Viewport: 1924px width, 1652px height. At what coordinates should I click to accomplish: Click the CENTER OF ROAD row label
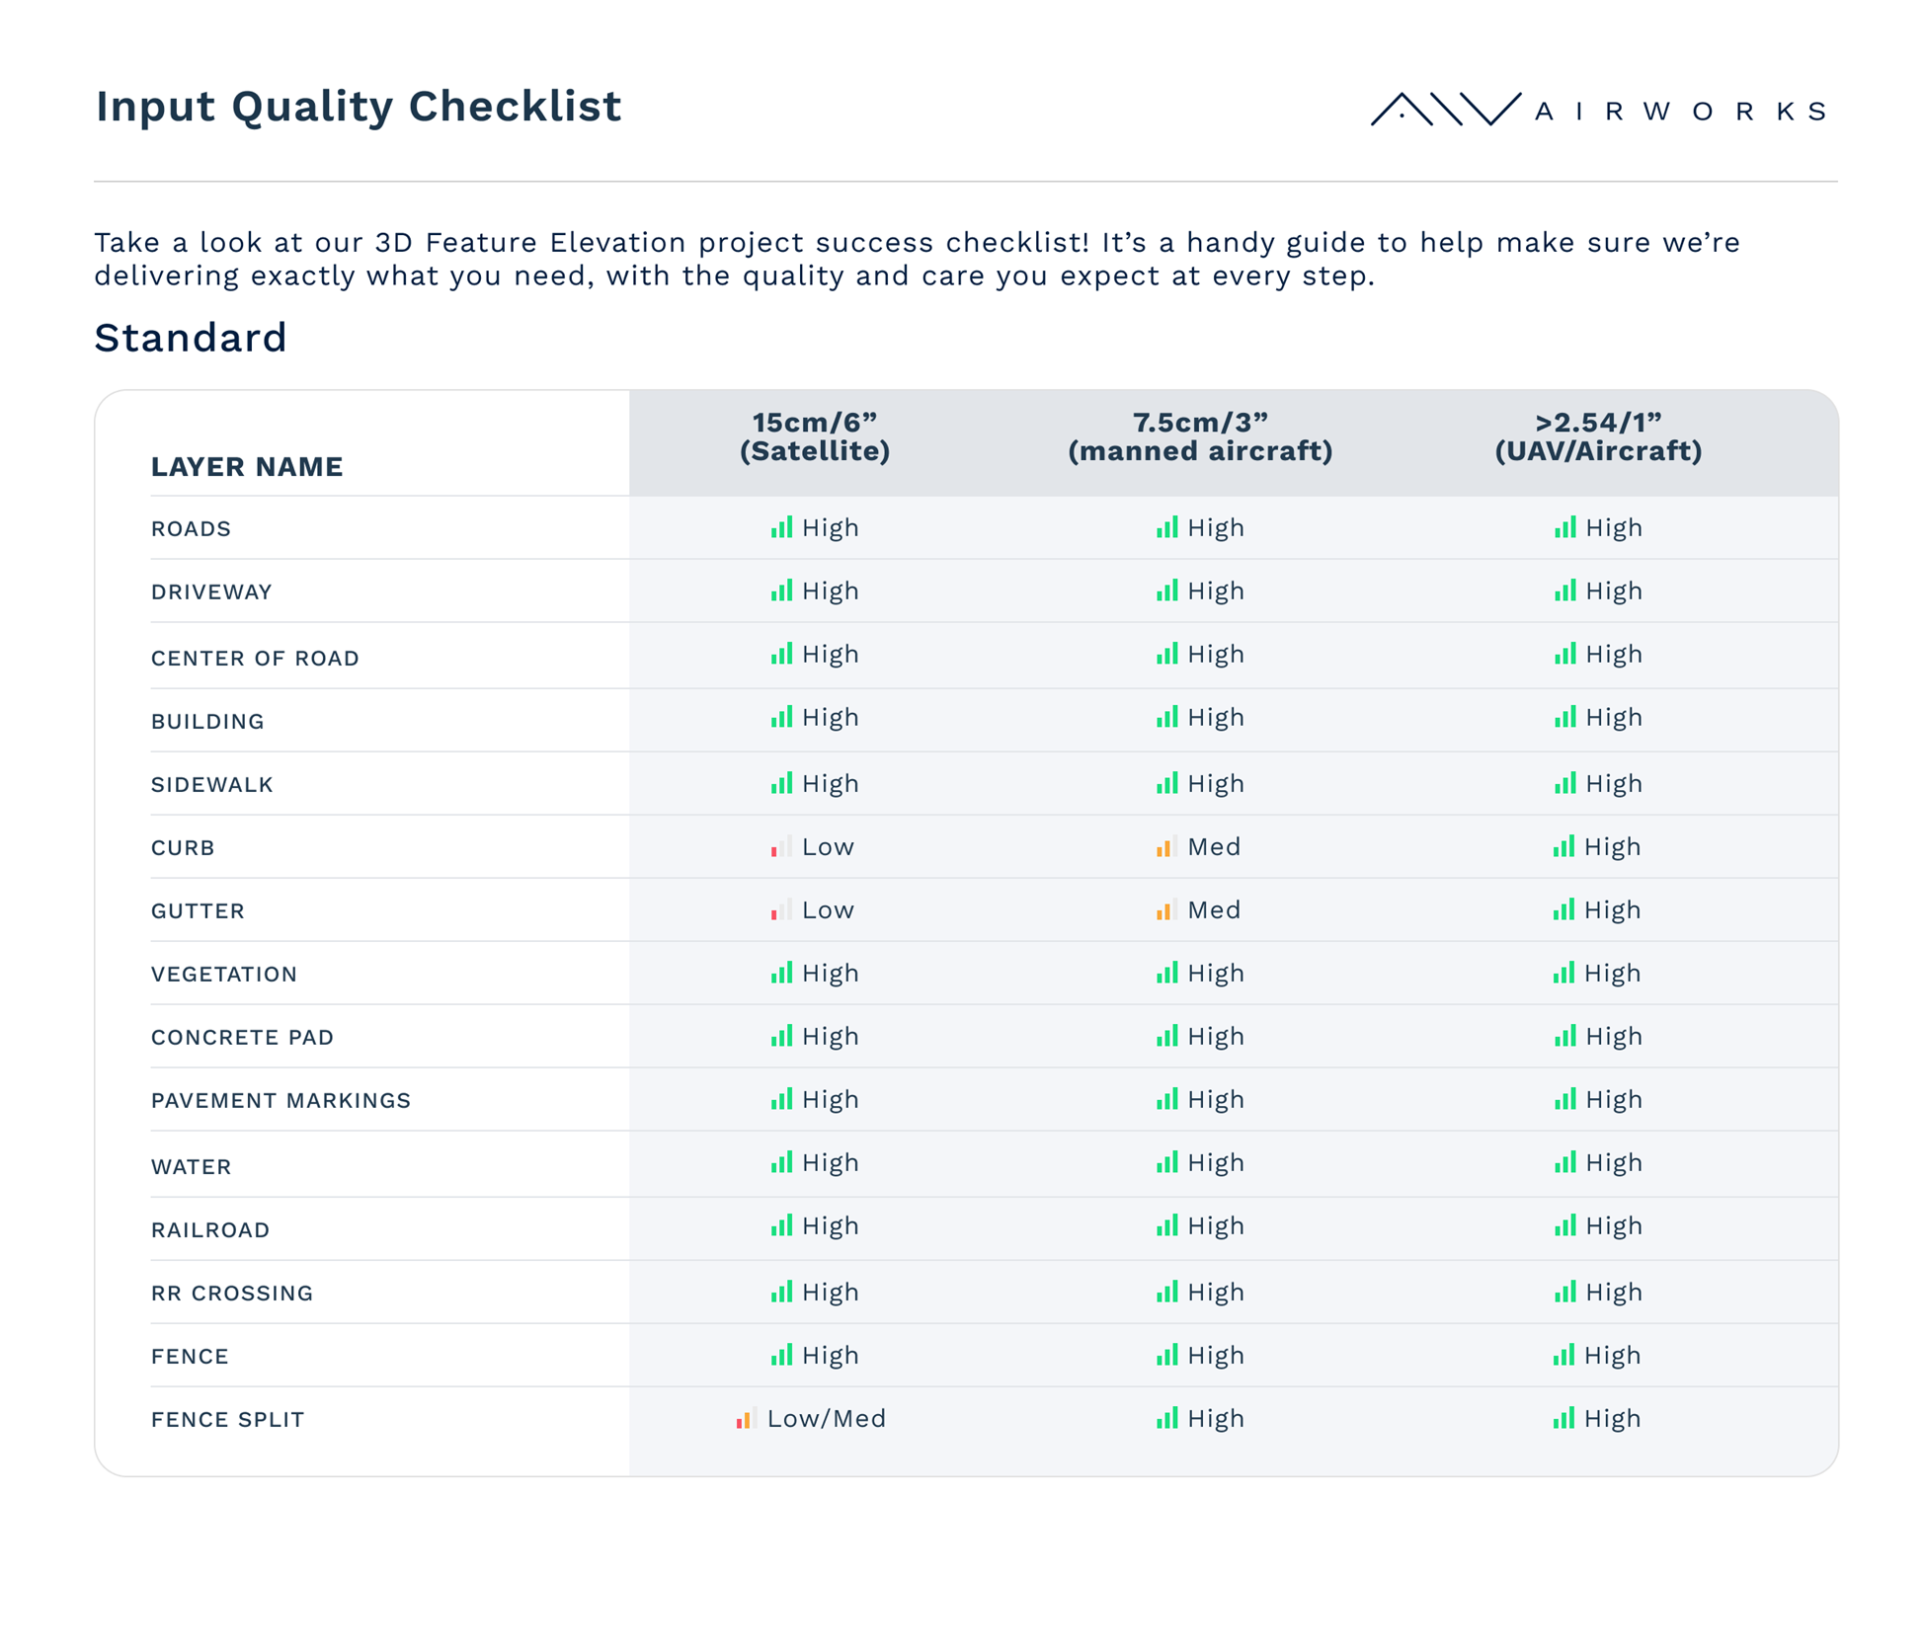coord(255,658)
